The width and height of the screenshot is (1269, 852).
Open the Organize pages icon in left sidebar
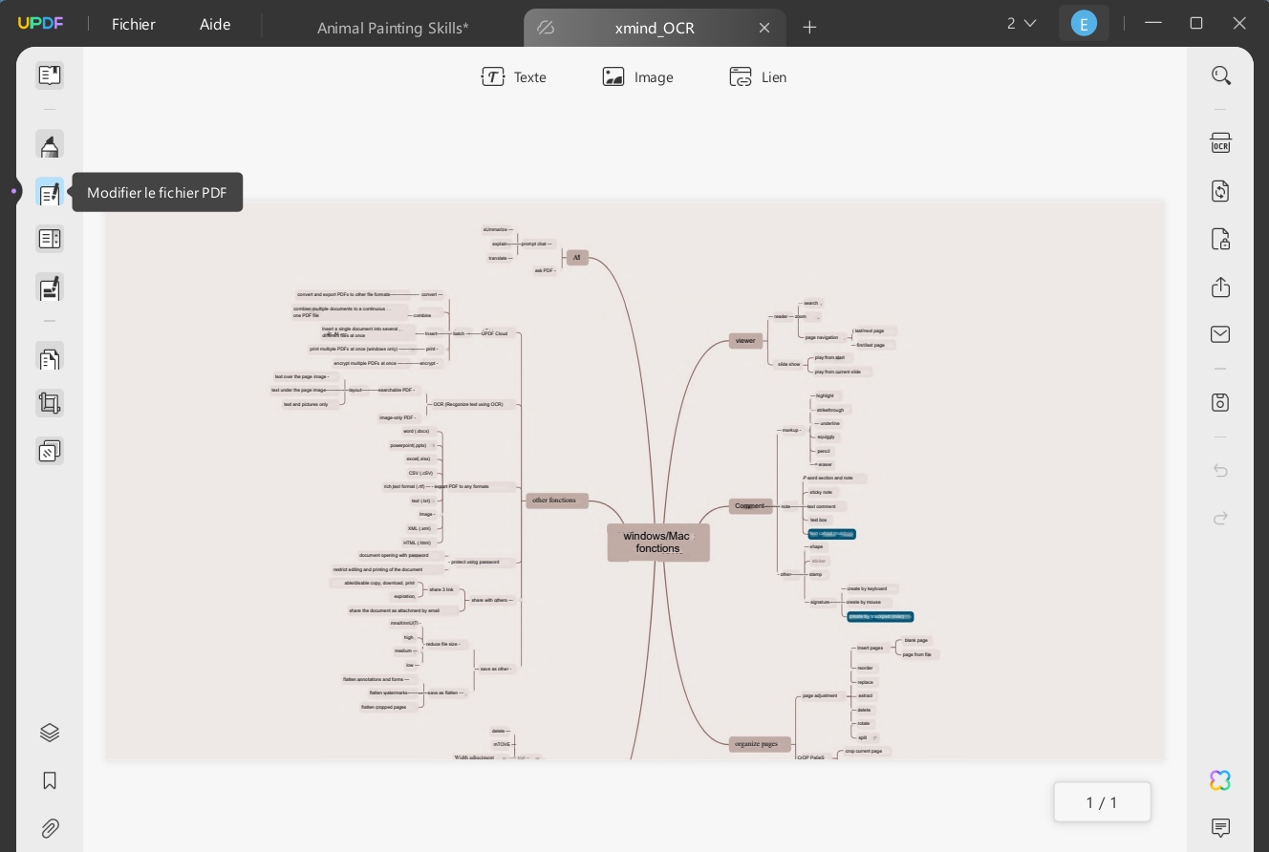(x=50, y=239)
